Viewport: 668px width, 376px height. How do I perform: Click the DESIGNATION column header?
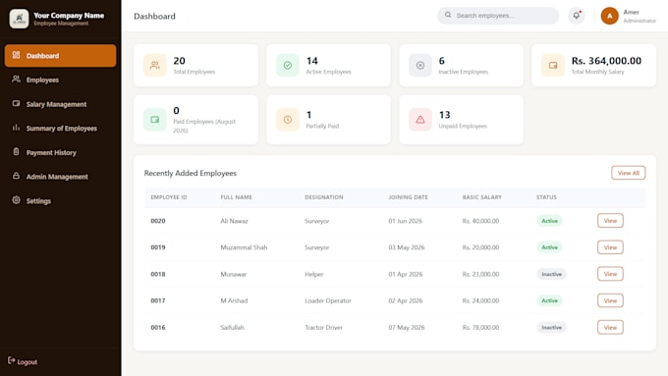pos(324,197)
